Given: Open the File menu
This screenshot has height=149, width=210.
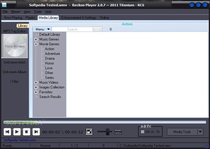Looking at the screenshot, I should pyautogui.click(x=5, y=12).
